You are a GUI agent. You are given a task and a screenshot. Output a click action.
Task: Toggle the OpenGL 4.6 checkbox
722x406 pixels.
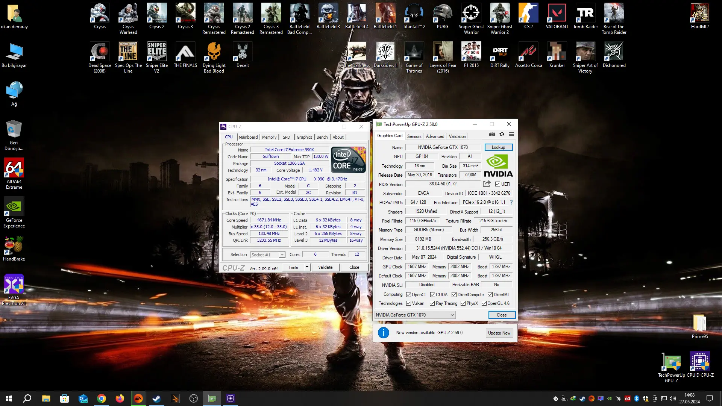(484, 303)
